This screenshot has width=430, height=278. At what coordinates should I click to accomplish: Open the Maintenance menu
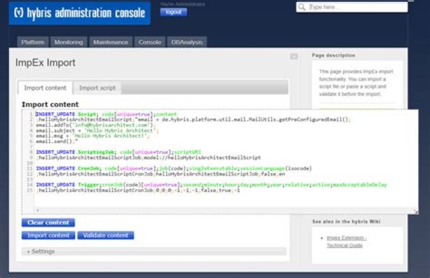click(110, 42)
